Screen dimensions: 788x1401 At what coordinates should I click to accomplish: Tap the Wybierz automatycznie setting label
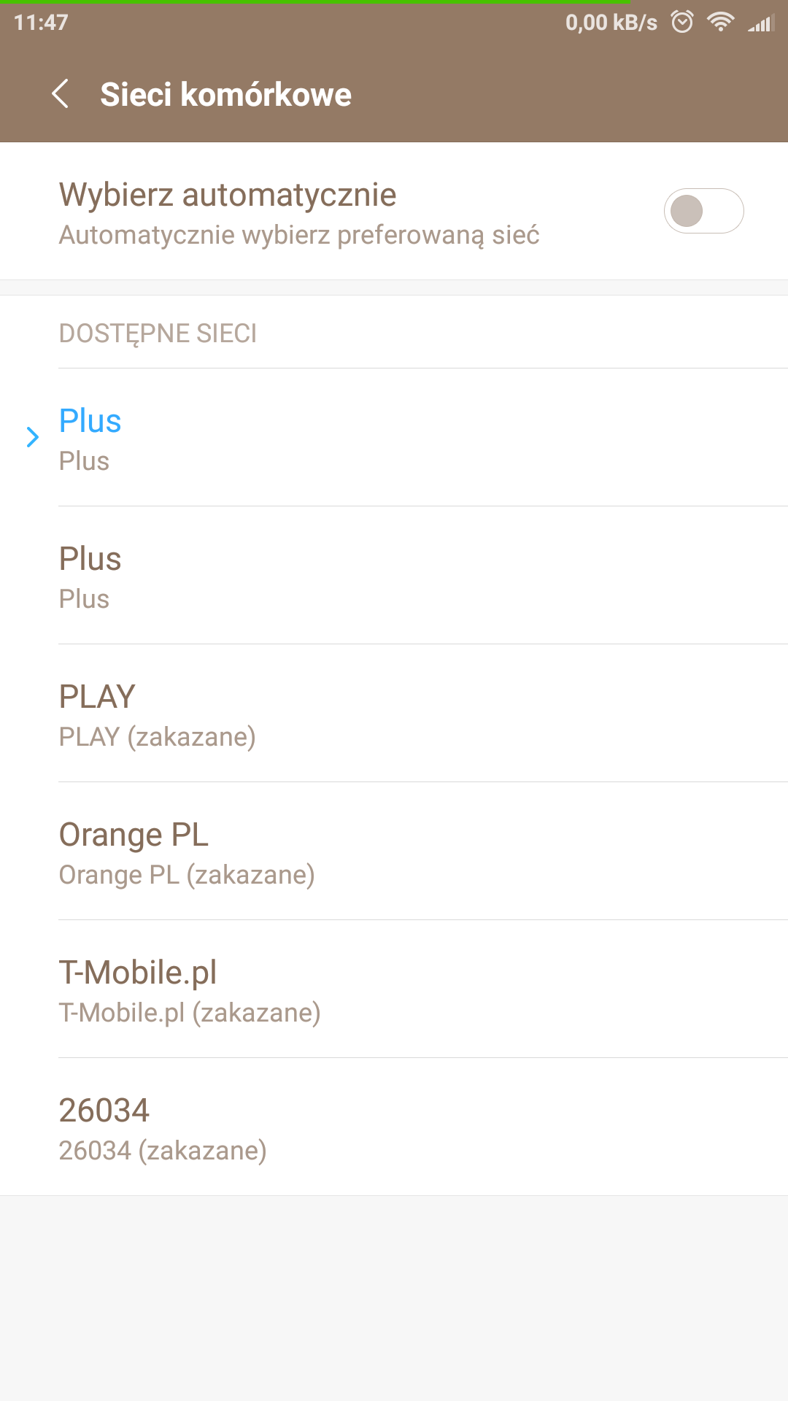[x=228, y=195]
